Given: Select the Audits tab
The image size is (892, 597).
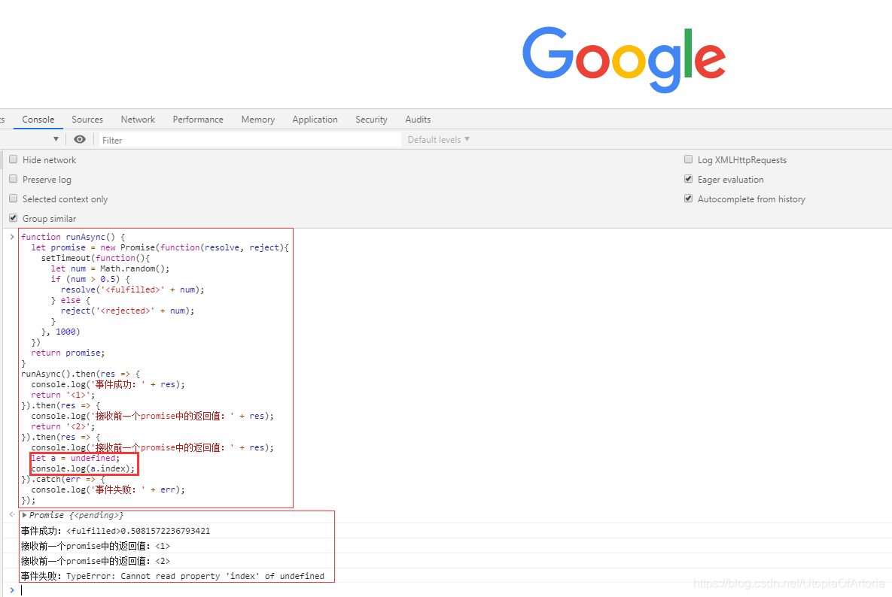Looking at the screenshot, I should (418, 120).
